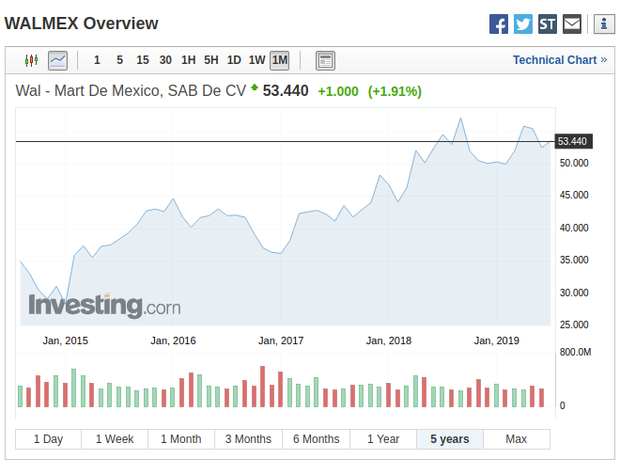
Task: Switch to area line chart type
Action: click(57, 60)
